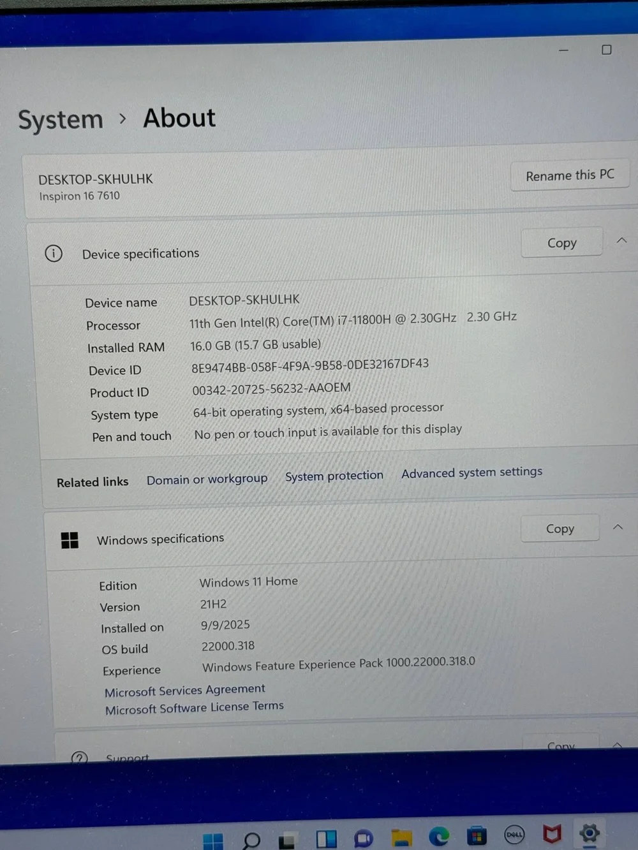The image size is (638, 850).
Task: Click the Settings gear on the taskbar
Action: pos(590,832)
